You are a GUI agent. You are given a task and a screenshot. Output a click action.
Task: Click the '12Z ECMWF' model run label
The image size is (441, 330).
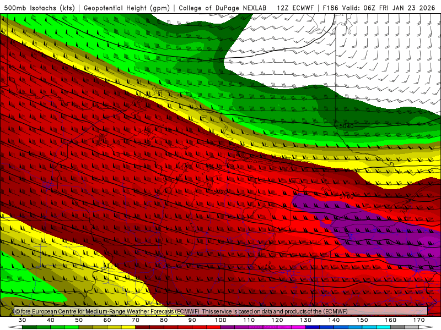295,8
